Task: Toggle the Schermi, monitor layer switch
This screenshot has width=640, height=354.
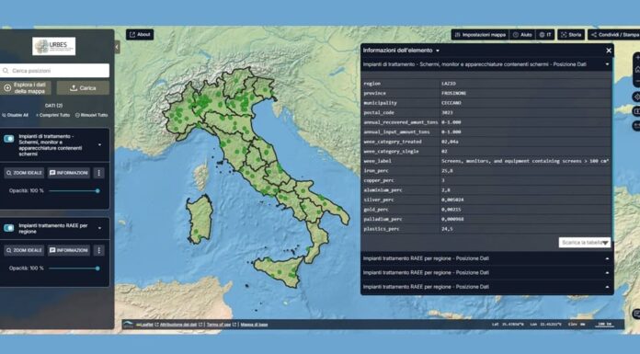Action: (x=9, y=139)
